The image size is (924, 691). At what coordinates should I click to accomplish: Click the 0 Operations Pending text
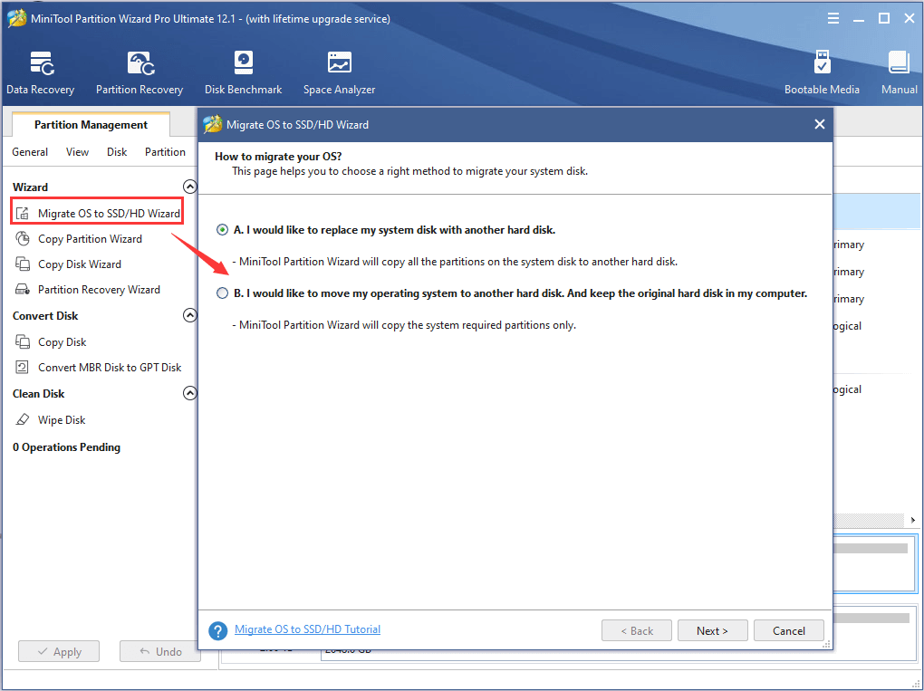coord(67,447)
